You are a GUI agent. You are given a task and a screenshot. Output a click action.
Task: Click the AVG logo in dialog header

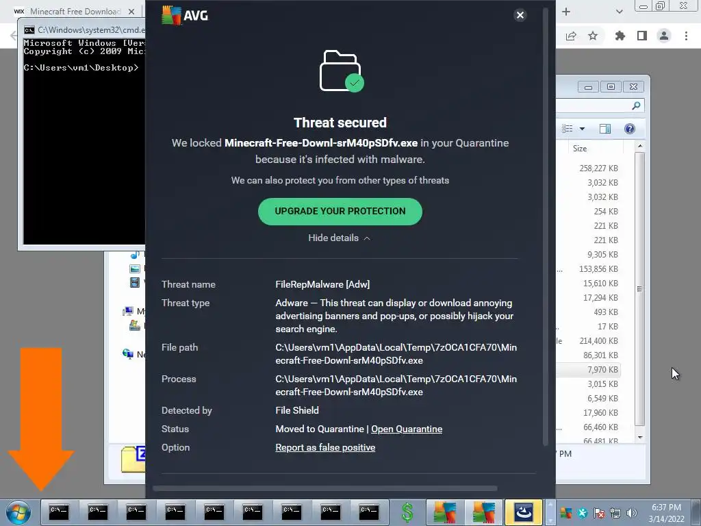185,15
